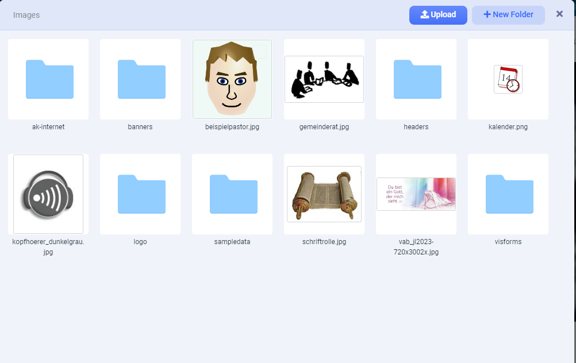The width and height of the screenshot is (576, 363).
Task: Open the banners folder
Action: 140,79
